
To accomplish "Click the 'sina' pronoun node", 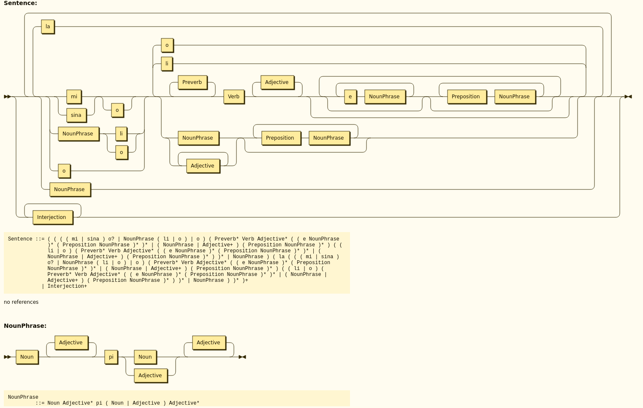I will (x=76, y=115).
